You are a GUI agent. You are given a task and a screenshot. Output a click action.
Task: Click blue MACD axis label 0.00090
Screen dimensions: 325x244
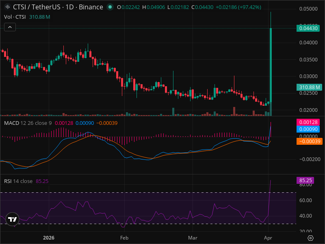coord(308,129)
